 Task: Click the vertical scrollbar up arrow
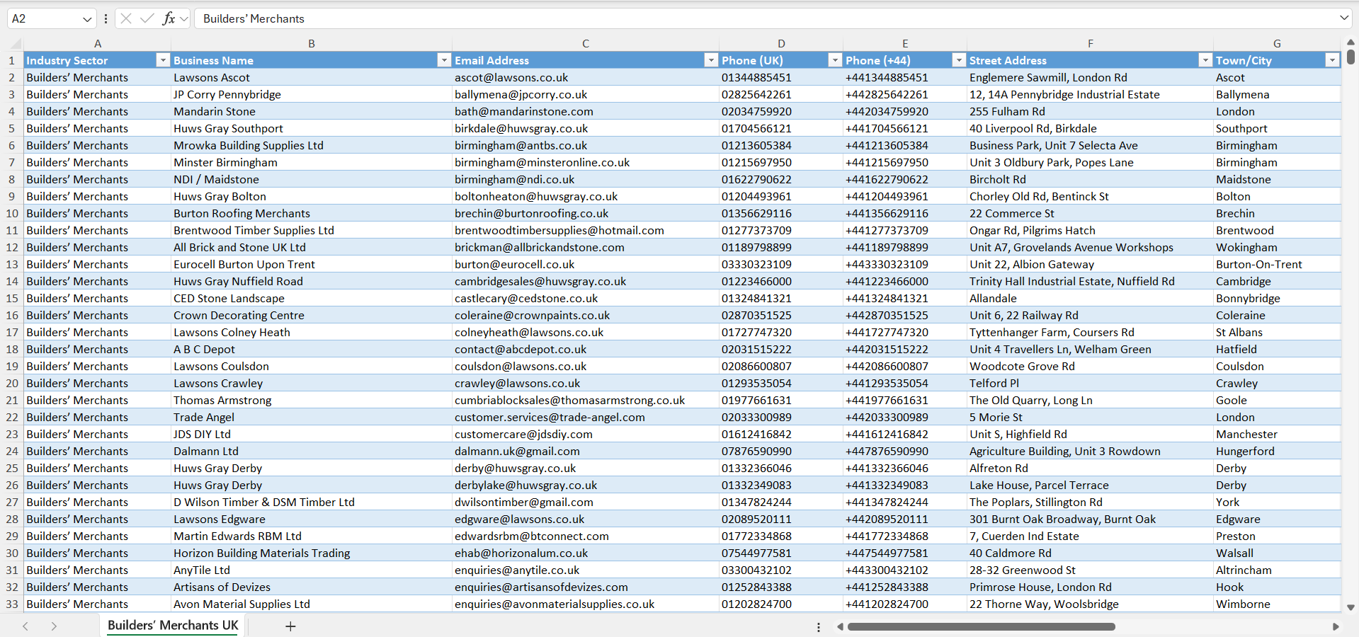[1351, 42]
